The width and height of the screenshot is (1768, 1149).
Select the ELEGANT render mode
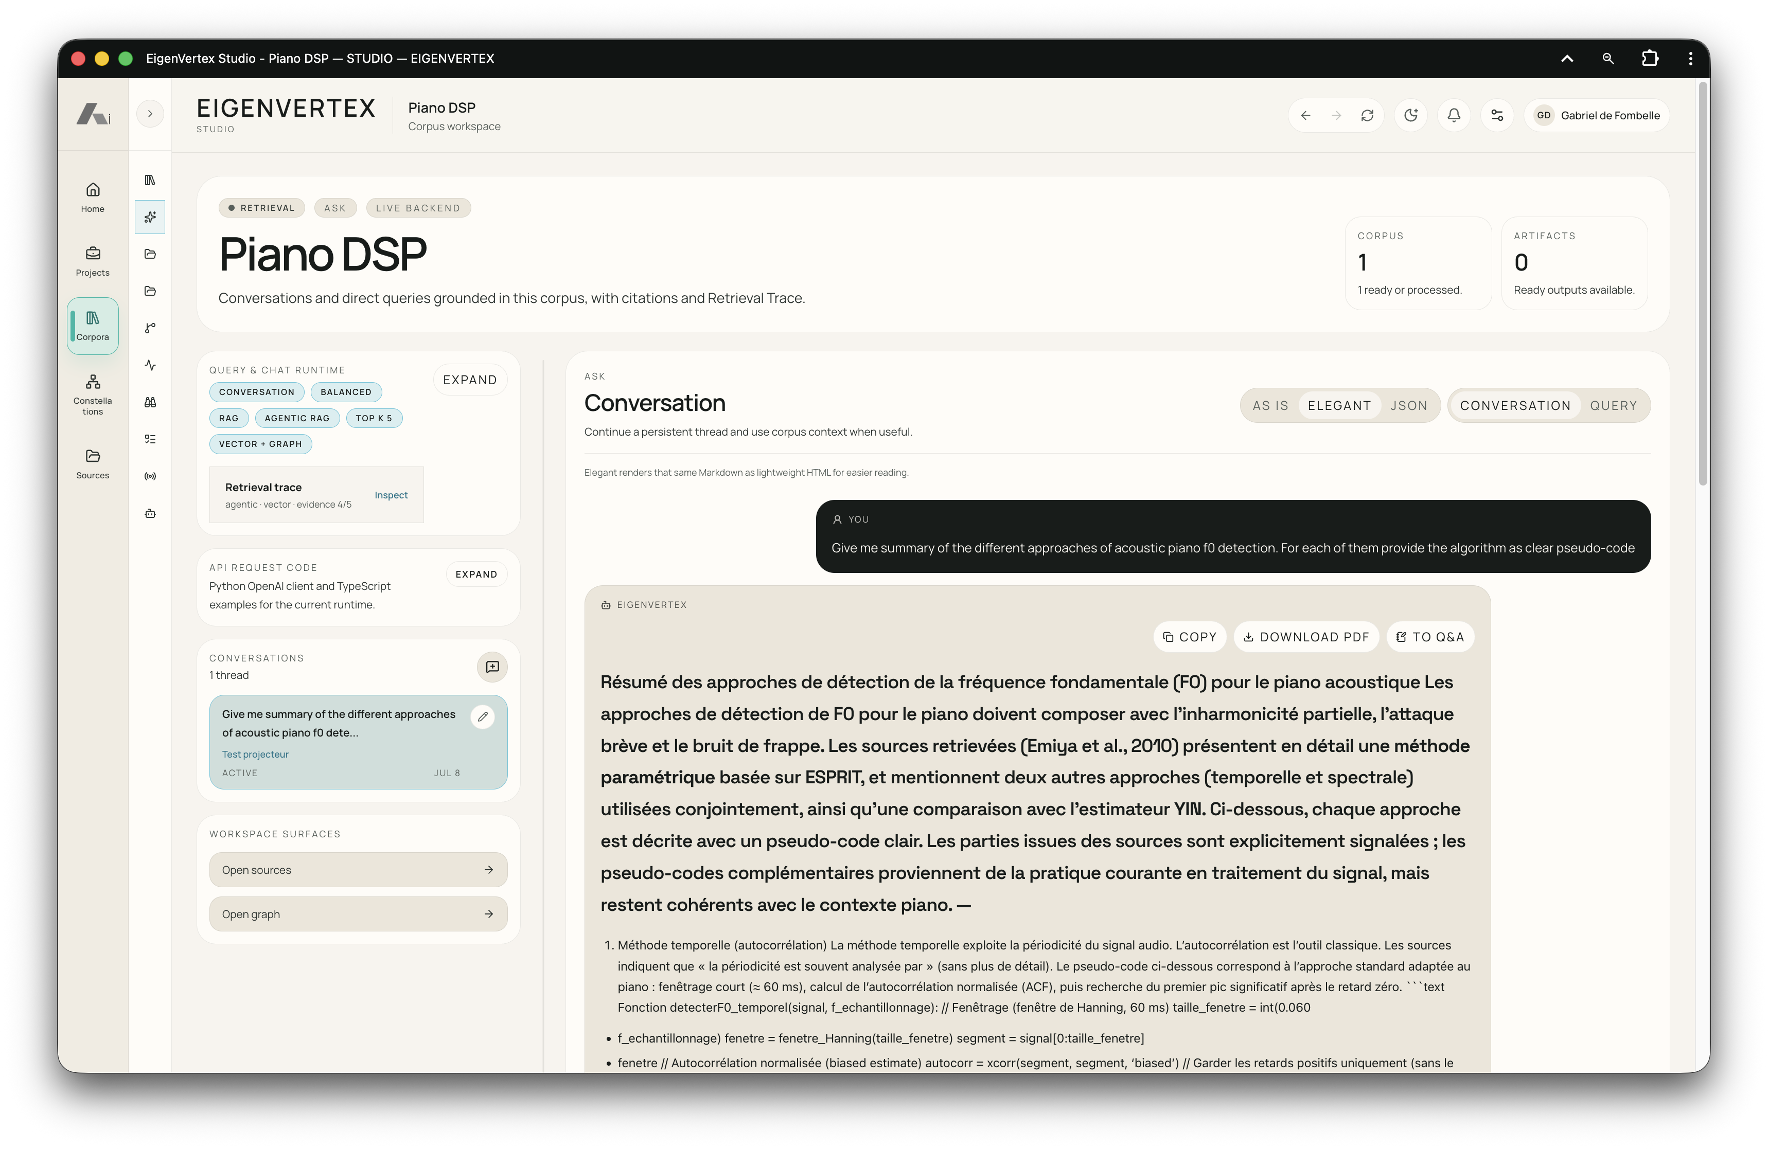[x=1339, y=405]
